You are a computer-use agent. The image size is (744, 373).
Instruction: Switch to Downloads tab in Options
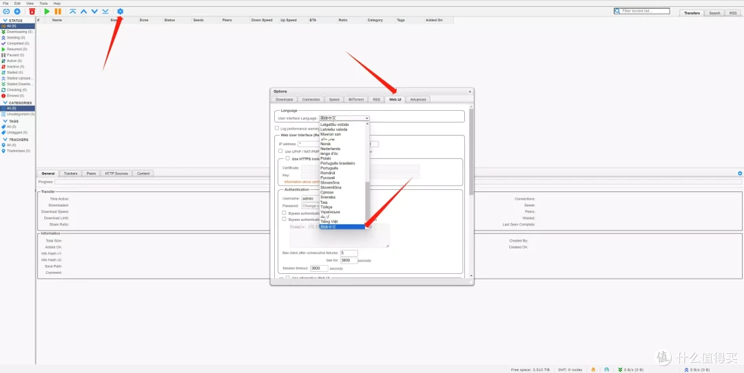pos(285,100)
